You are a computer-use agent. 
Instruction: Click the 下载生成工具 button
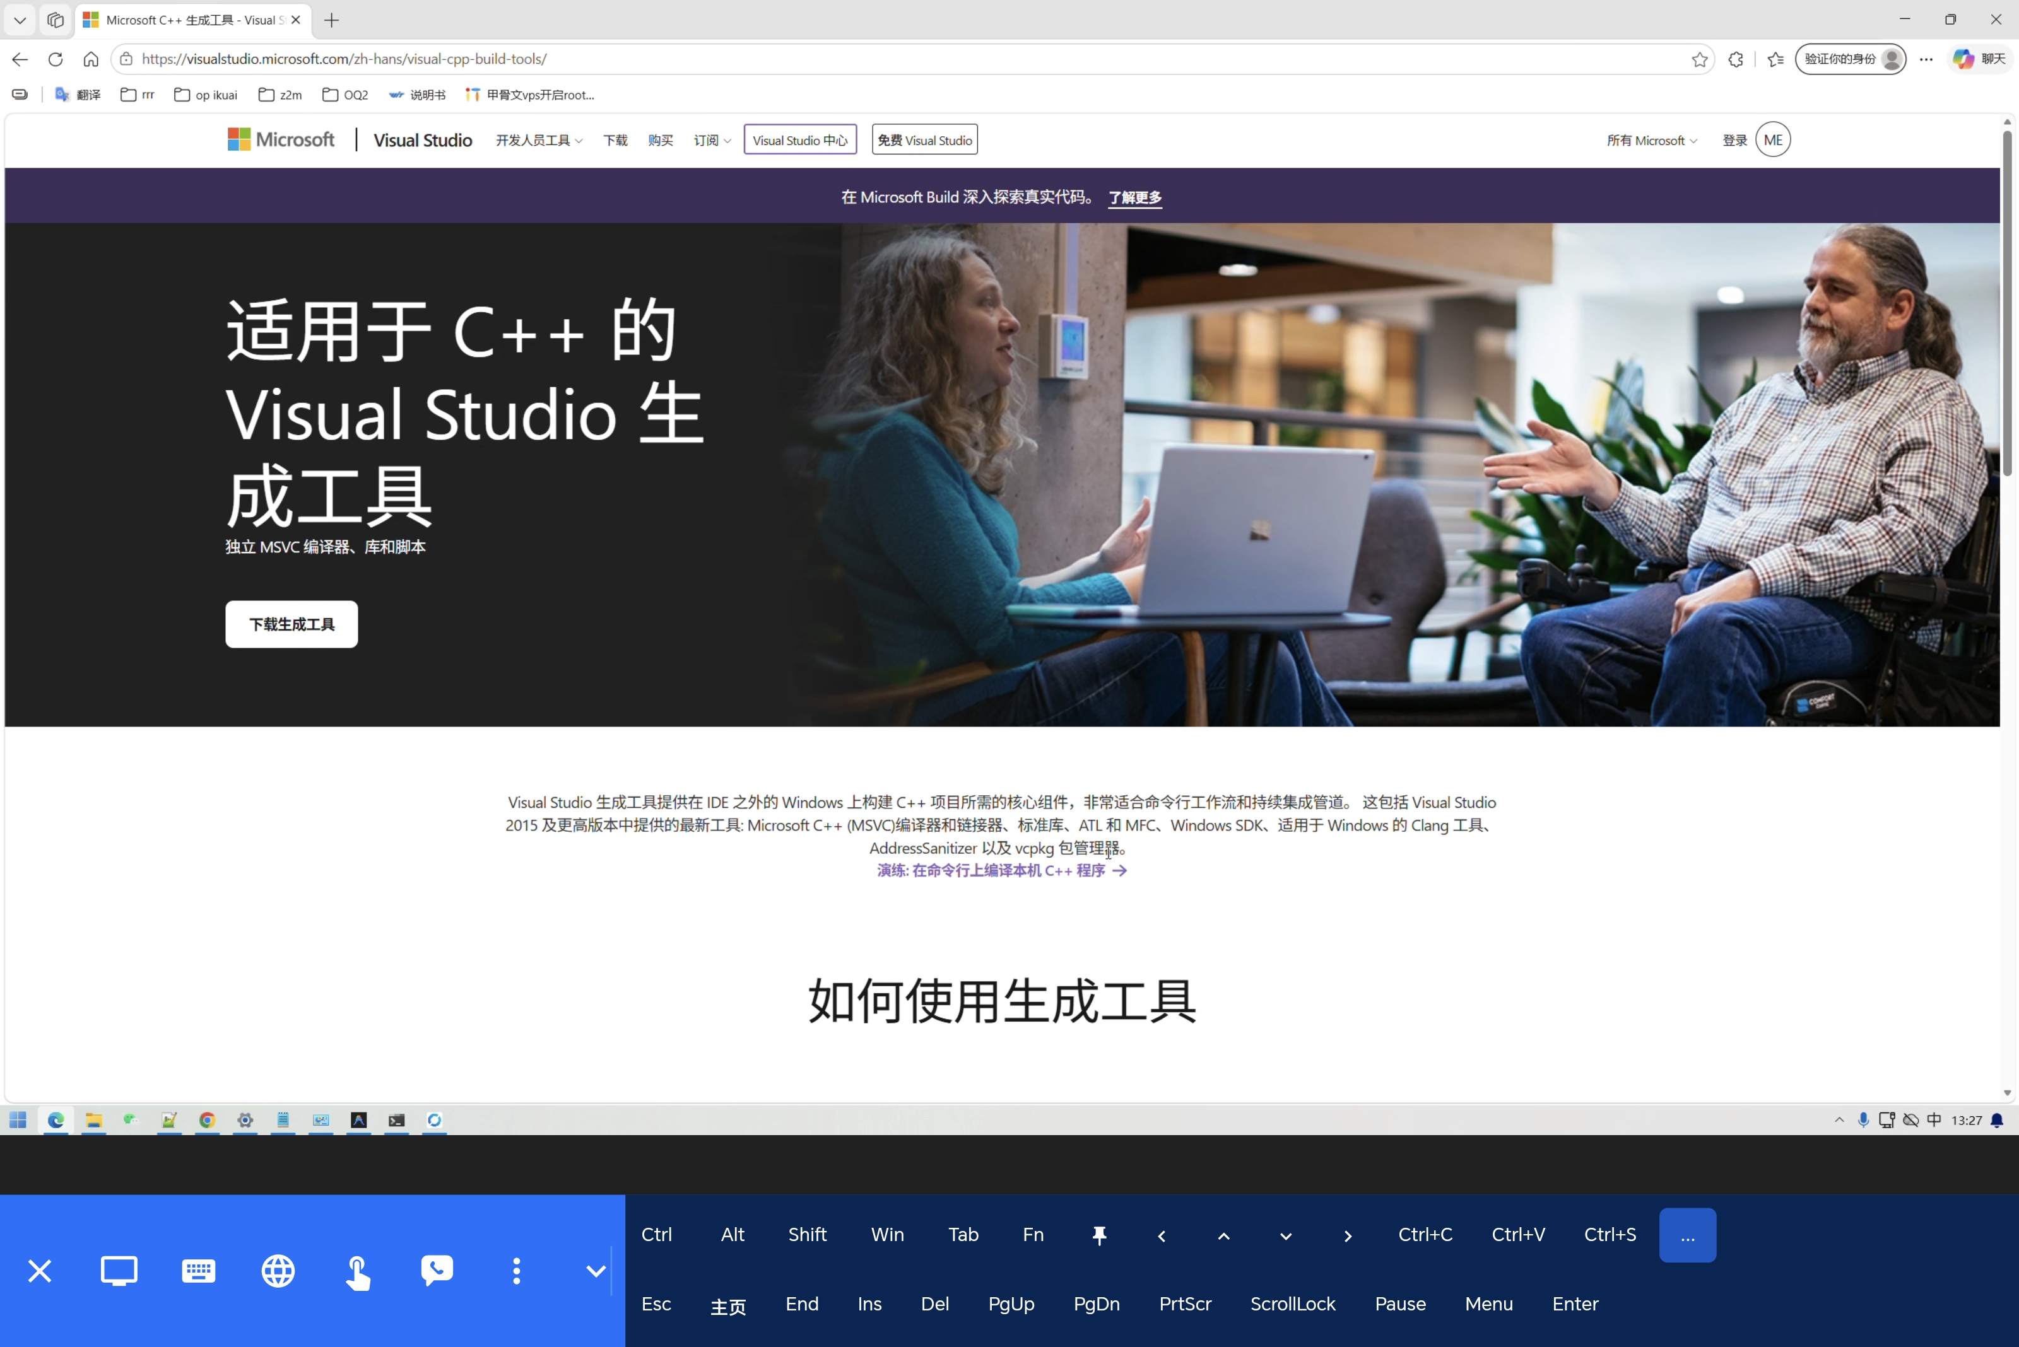(291, 624)
